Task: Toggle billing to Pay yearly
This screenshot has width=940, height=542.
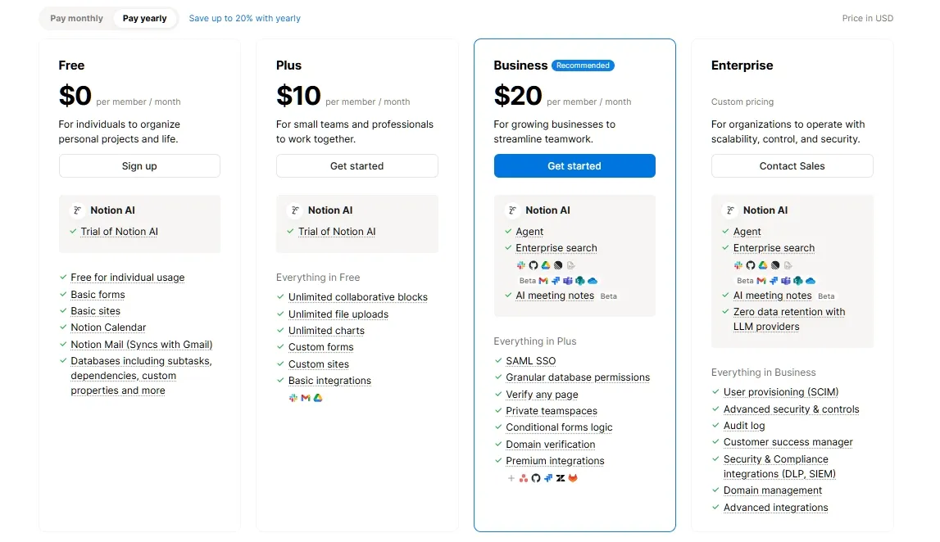Action: [x=145, y=17]
